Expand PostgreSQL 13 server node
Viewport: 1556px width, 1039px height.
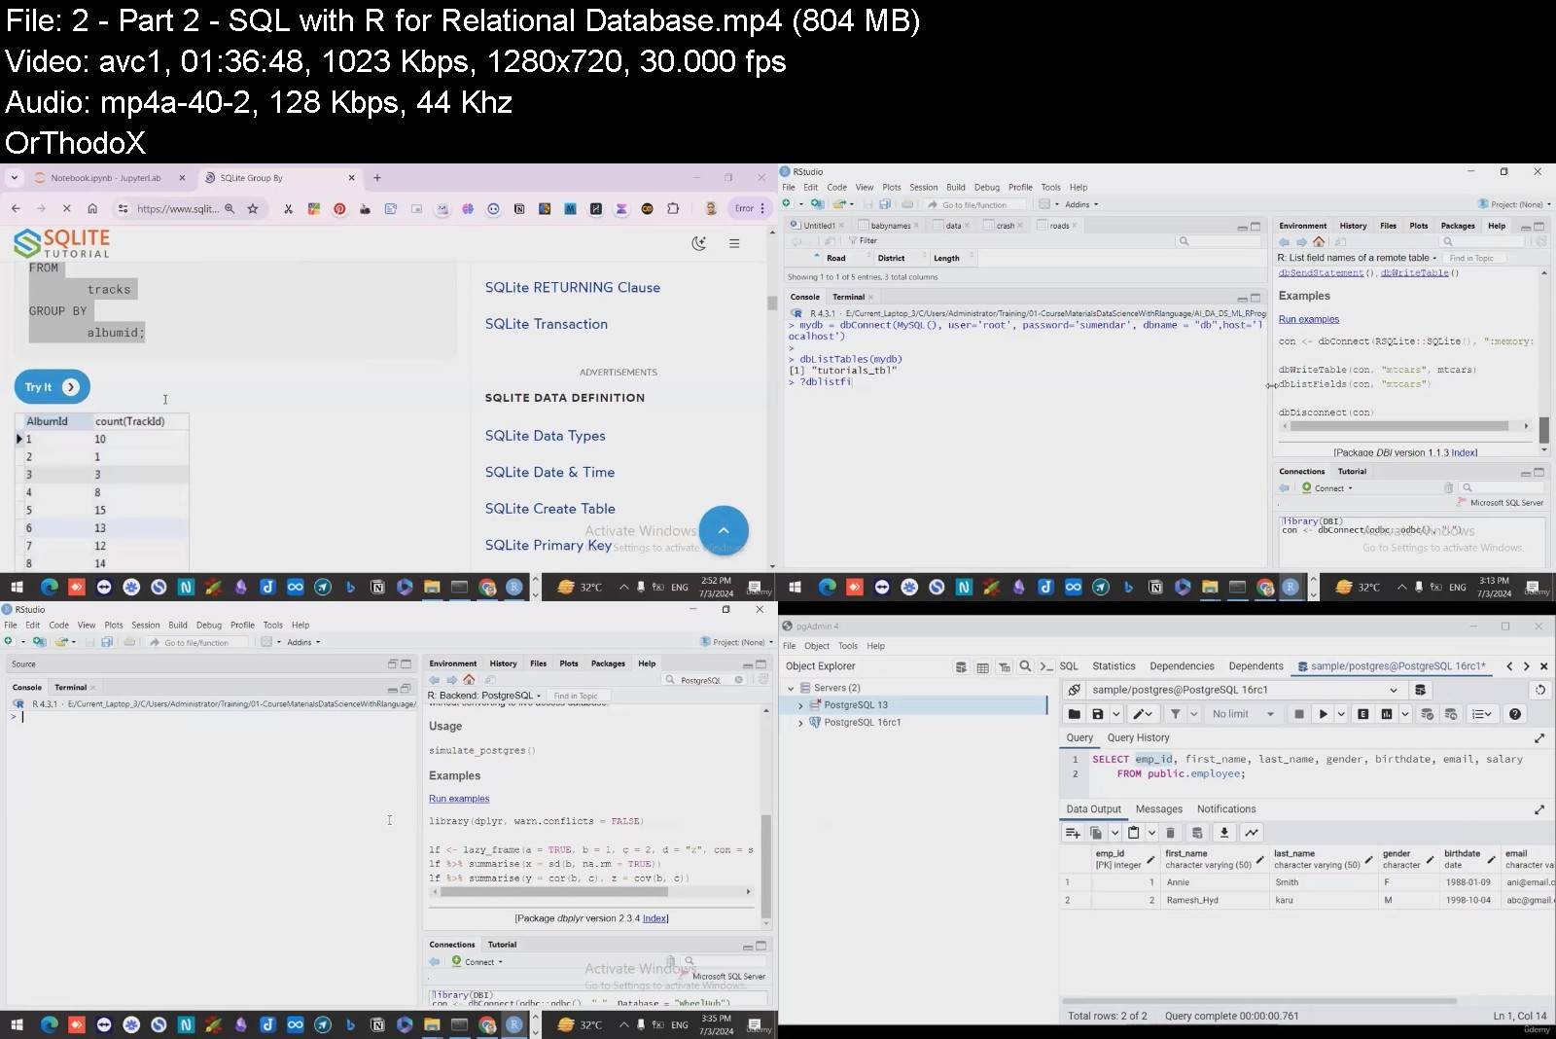[801, 705]
